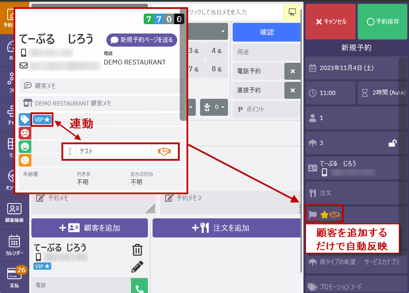409x293 pixels.
Task: Click the handshake icon beside テスト
Action: [x=164, y=151]
